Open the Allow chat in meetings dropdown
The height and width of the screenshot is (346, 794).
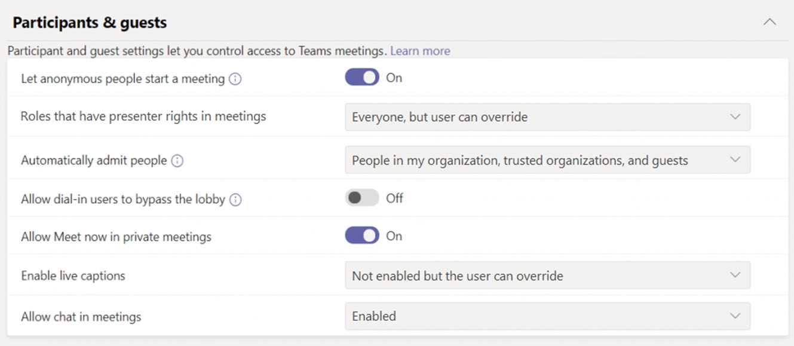547,316
